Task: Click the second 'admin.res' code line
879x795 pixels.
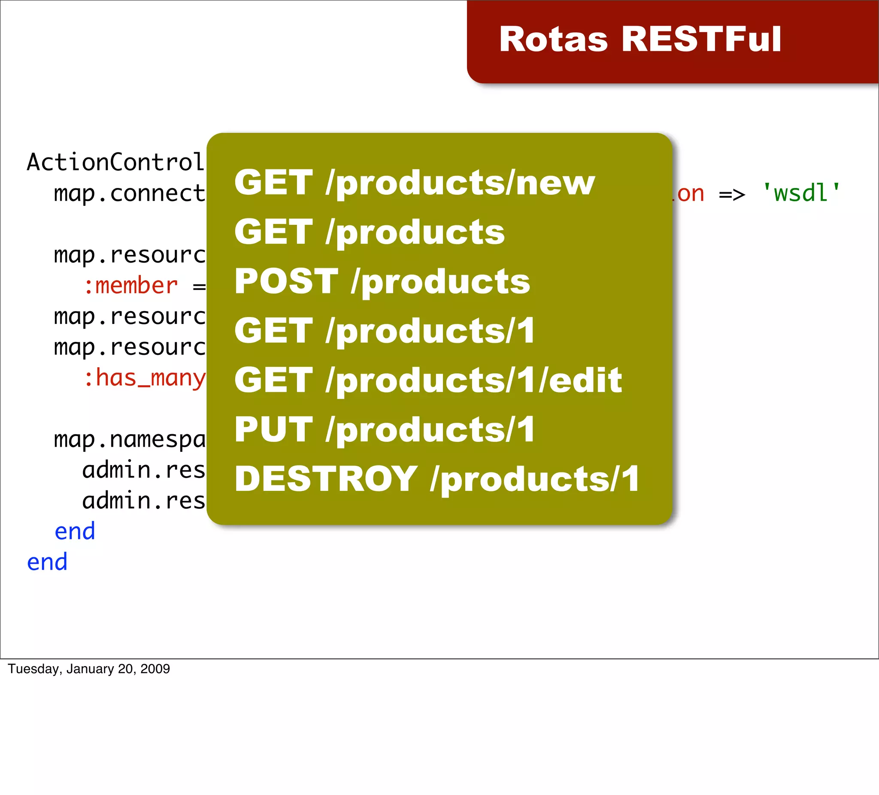Action: click(x=143, y=501)
